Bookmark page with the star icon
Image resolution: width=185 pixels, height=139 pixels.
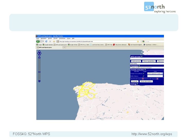[138, 41]
